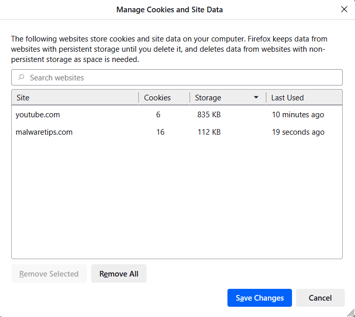This screenshot has width=355, height=317.
Task: Sort by the Cookies column header
Action: pyautogui.click(x=158, y=98)
